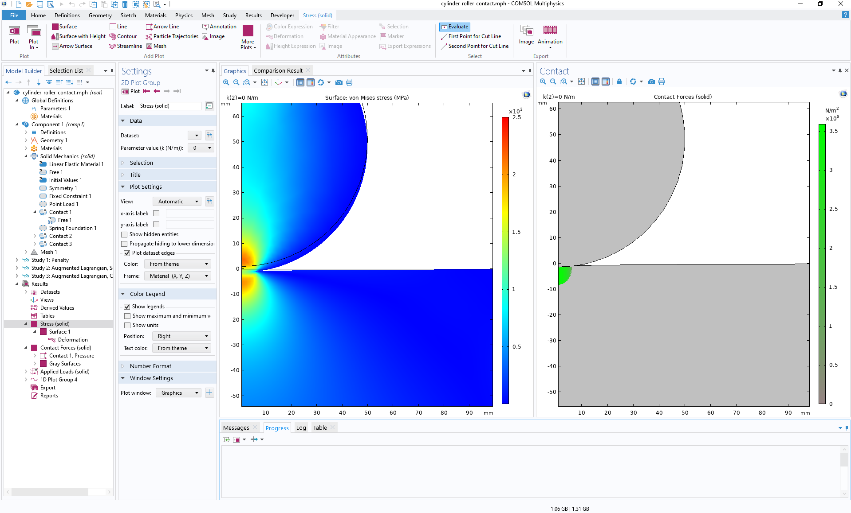This screenshot has height=513, width=851.
Task: Click Zoom Extents in the Graphics window
Action: tap(265, 82)
